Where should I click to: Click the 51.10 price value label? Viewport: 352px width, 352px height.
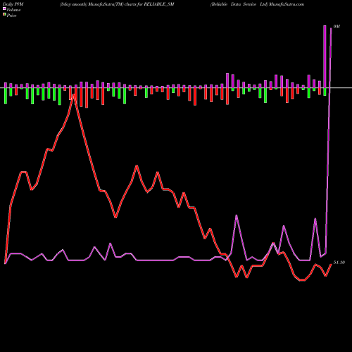click(339, 263)
